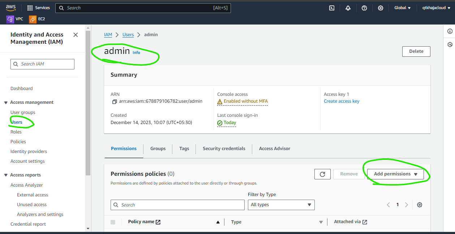Click the AWS logo home icon
The width and height of the screenshot is (455, 234).
tap(10, 8)
